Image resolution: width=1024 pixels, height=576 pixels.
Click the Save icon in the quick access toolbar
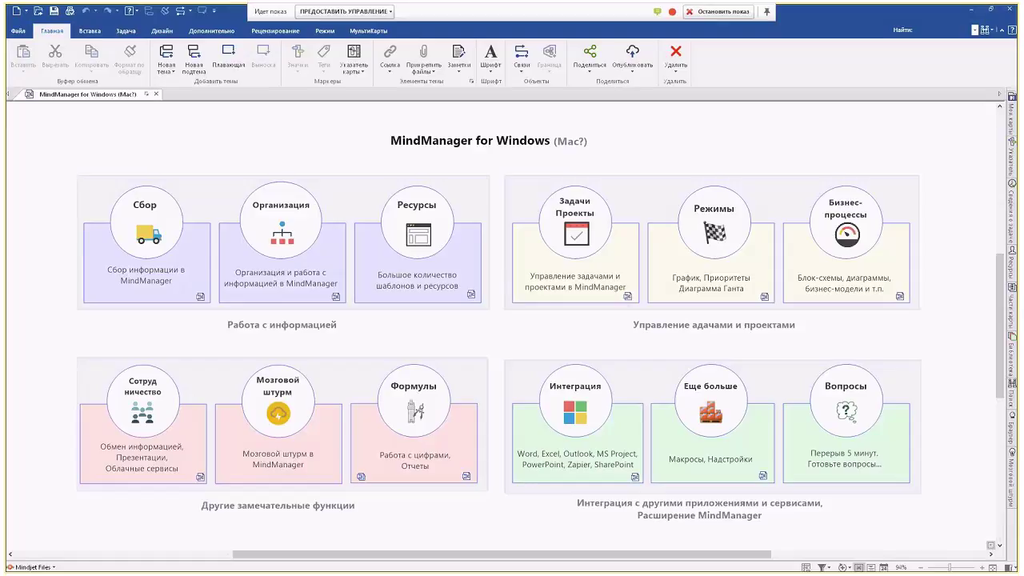click(54, 11)
